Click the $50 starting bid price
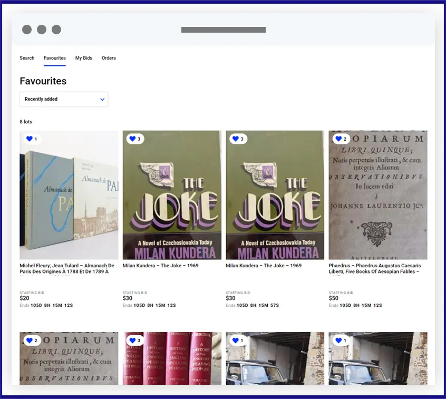 click(x=334, y=298)
